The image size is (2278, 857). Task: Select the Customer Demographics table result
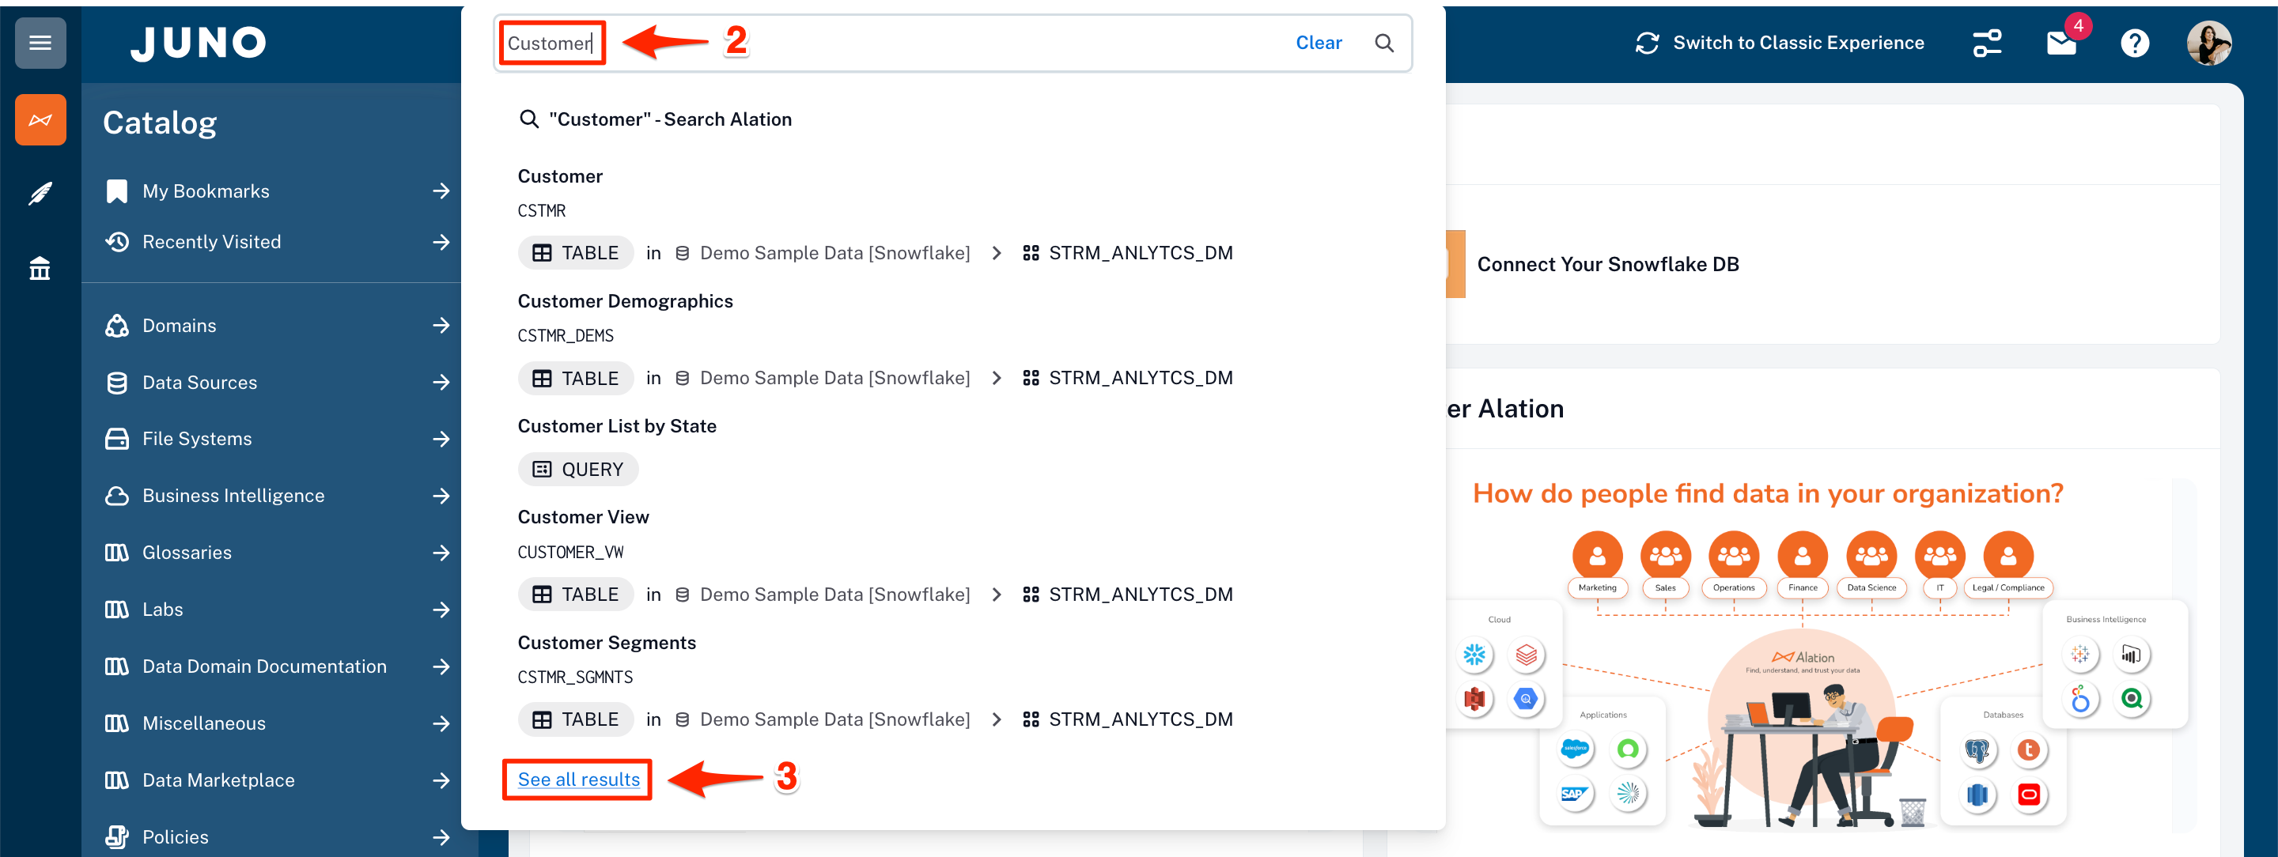click(624, 301)
